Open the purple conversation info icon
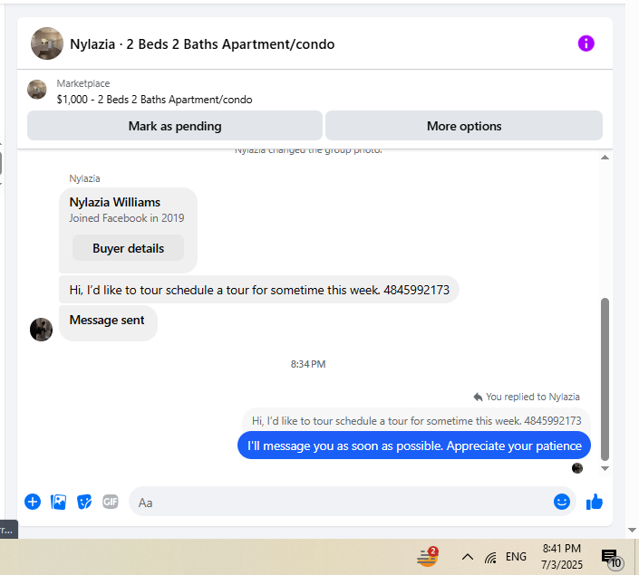This screenshot has width=639, height=575. 586,43
